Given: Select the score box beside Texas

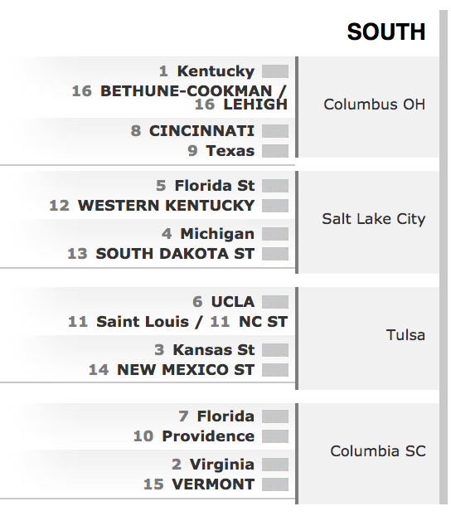Looking at the screenshot, I should click(275, 151).
